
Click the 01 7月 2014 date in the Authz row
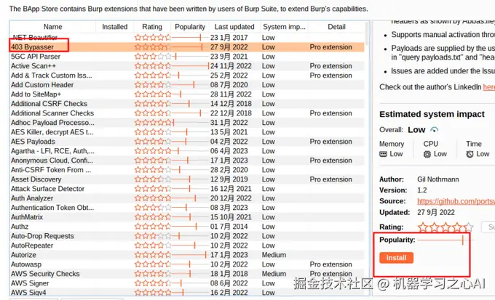229,226
